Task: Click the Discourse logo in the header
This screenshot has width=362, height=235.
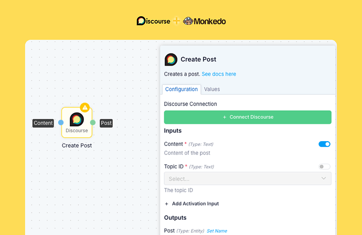Action: point(153,21)
